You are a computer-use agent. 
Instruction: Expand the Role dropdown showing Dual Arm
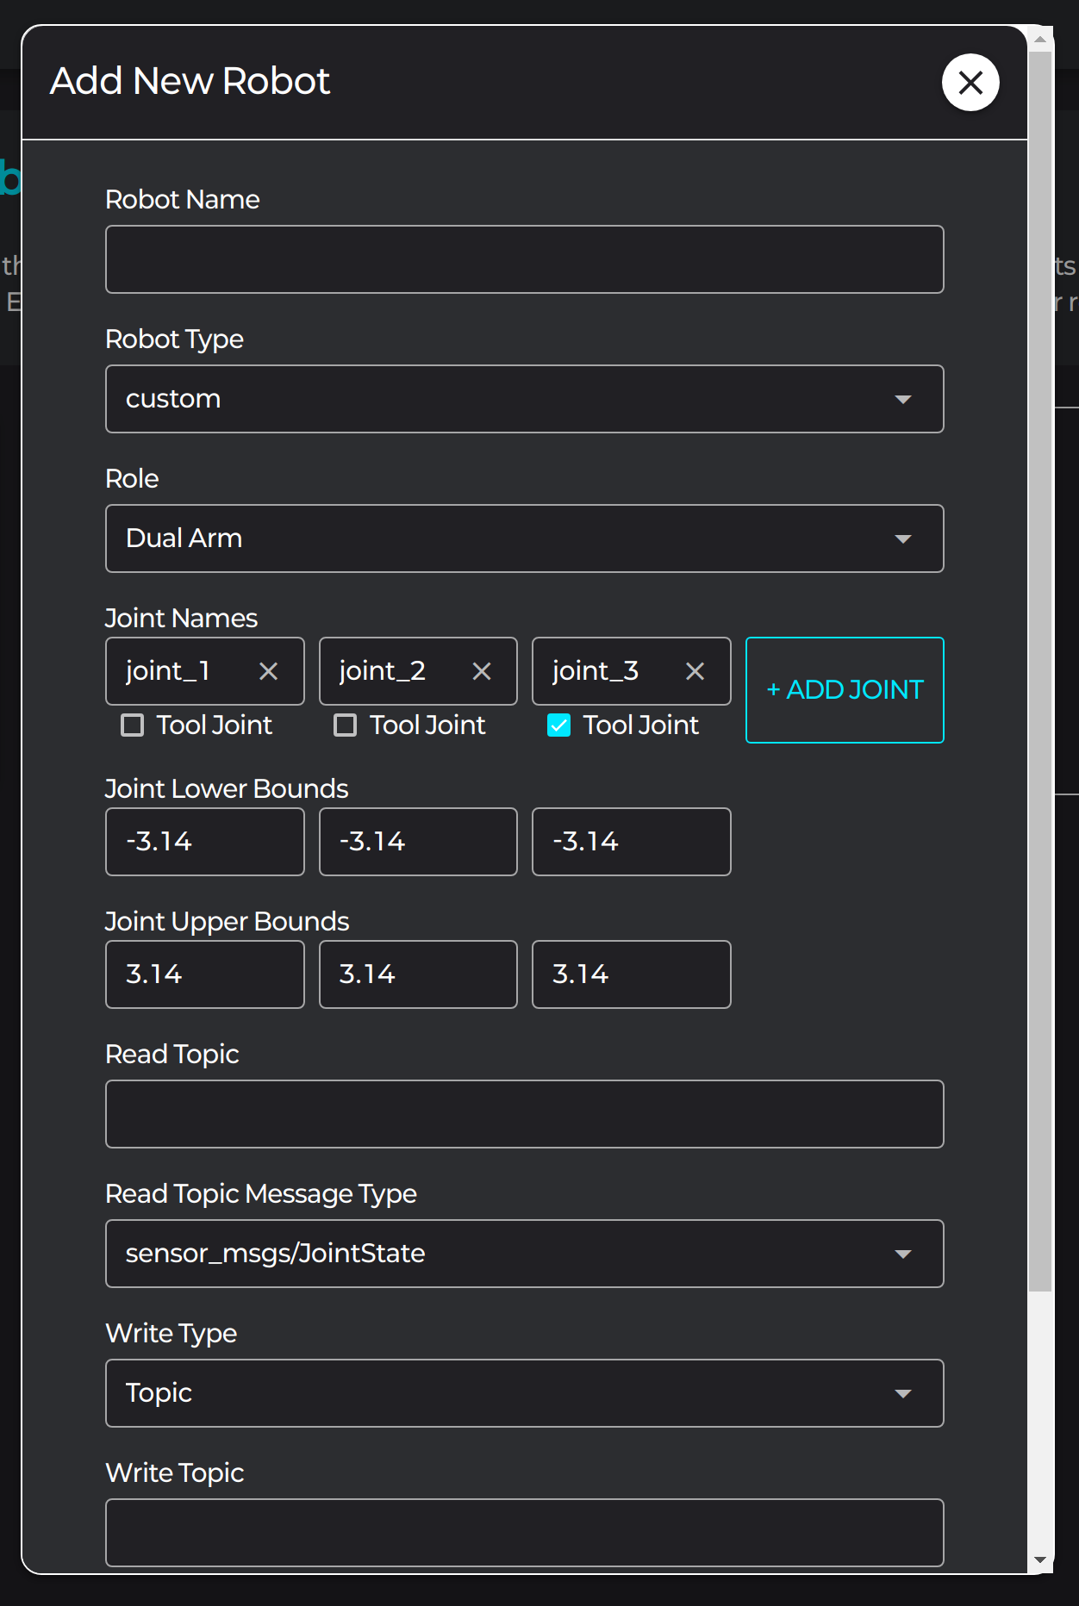[x=524, y=538]
